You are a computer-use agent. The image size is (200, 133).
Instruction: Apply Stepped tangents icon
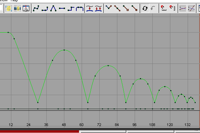click(x=71, y=8)
